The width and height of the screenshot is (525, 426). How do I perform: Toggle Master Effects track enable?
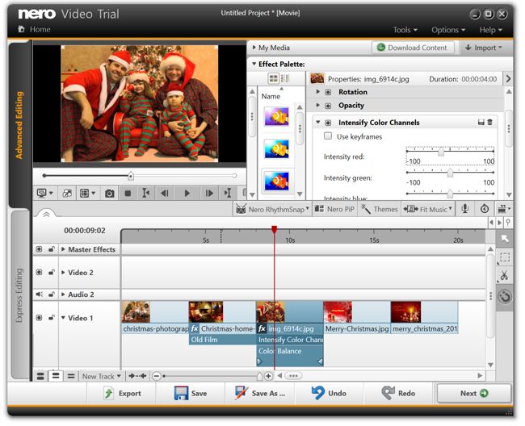coord(40,249)
